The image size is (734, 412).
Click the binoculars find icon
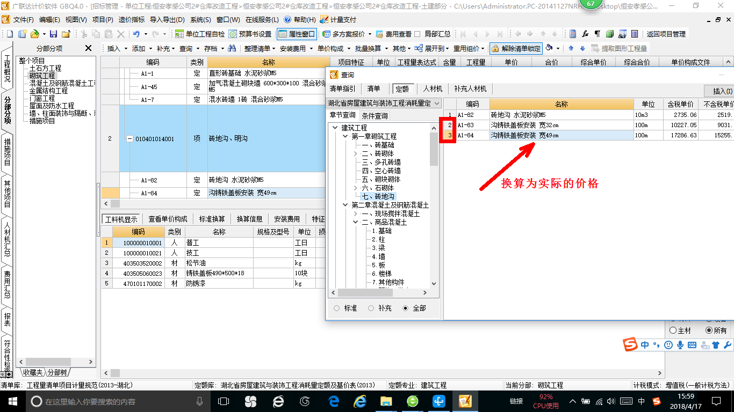click(x=232, y=48)
